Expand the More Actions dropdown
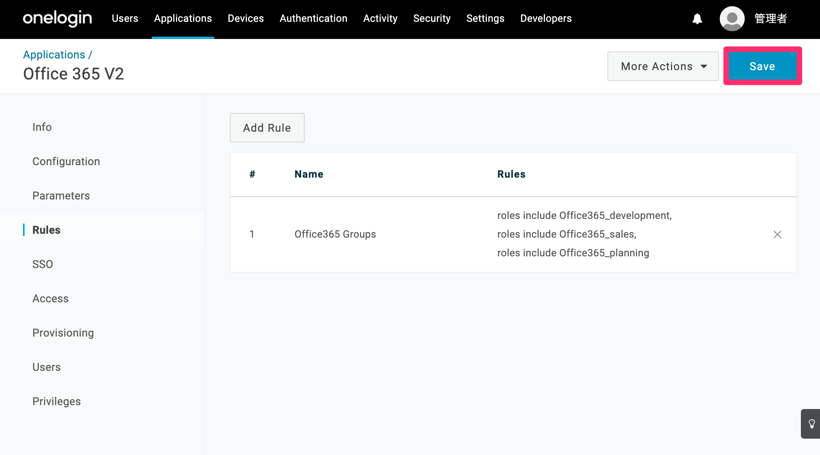This screenshot has height=455, width=820. [663, 66]
